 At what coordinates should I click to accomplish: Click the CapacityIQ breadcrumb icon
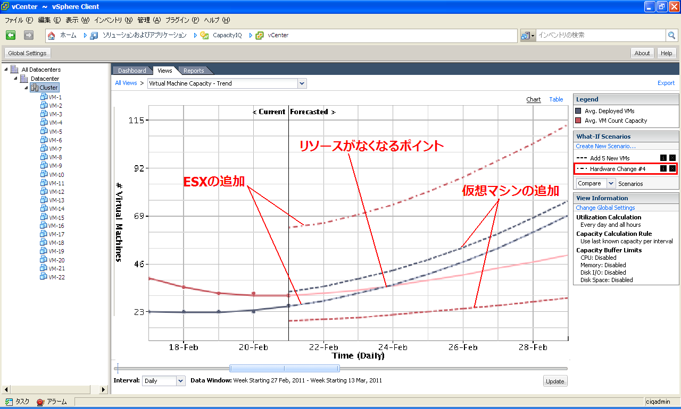point(204,36)
